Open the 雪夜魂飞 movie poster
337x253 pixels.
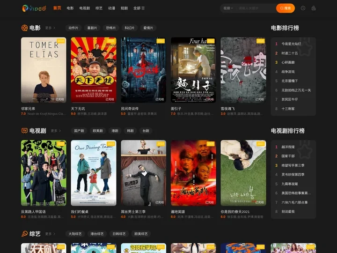[243, 70]
